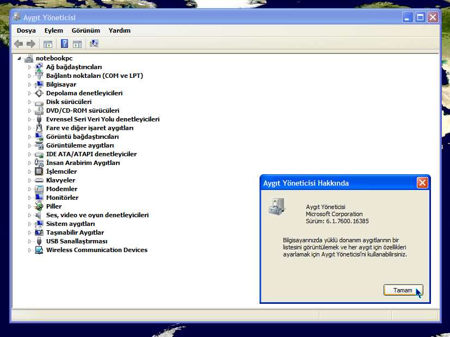
Task: Select the Bağlantı noktaları (COM ve LPT) row
Action: pos(95,76)
